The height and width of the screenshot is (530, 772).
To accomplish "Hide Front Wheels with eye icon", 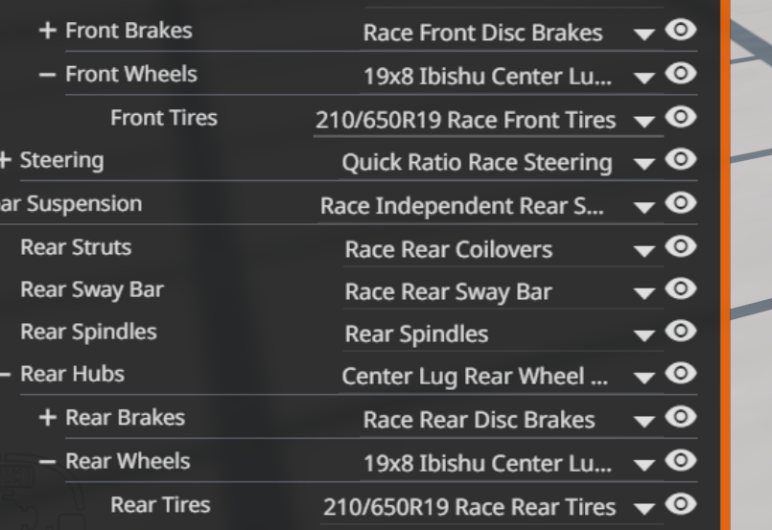I will click(681, 74).
